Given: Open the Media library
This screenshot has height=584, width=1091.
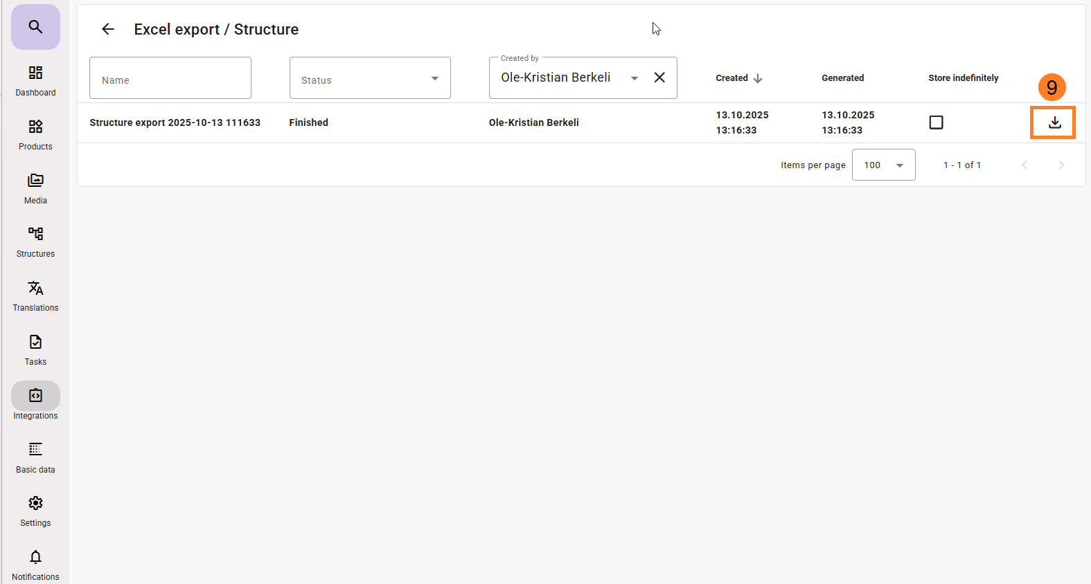Looking at the screenshot, I should pyautogui.click(x=35, y=188).
